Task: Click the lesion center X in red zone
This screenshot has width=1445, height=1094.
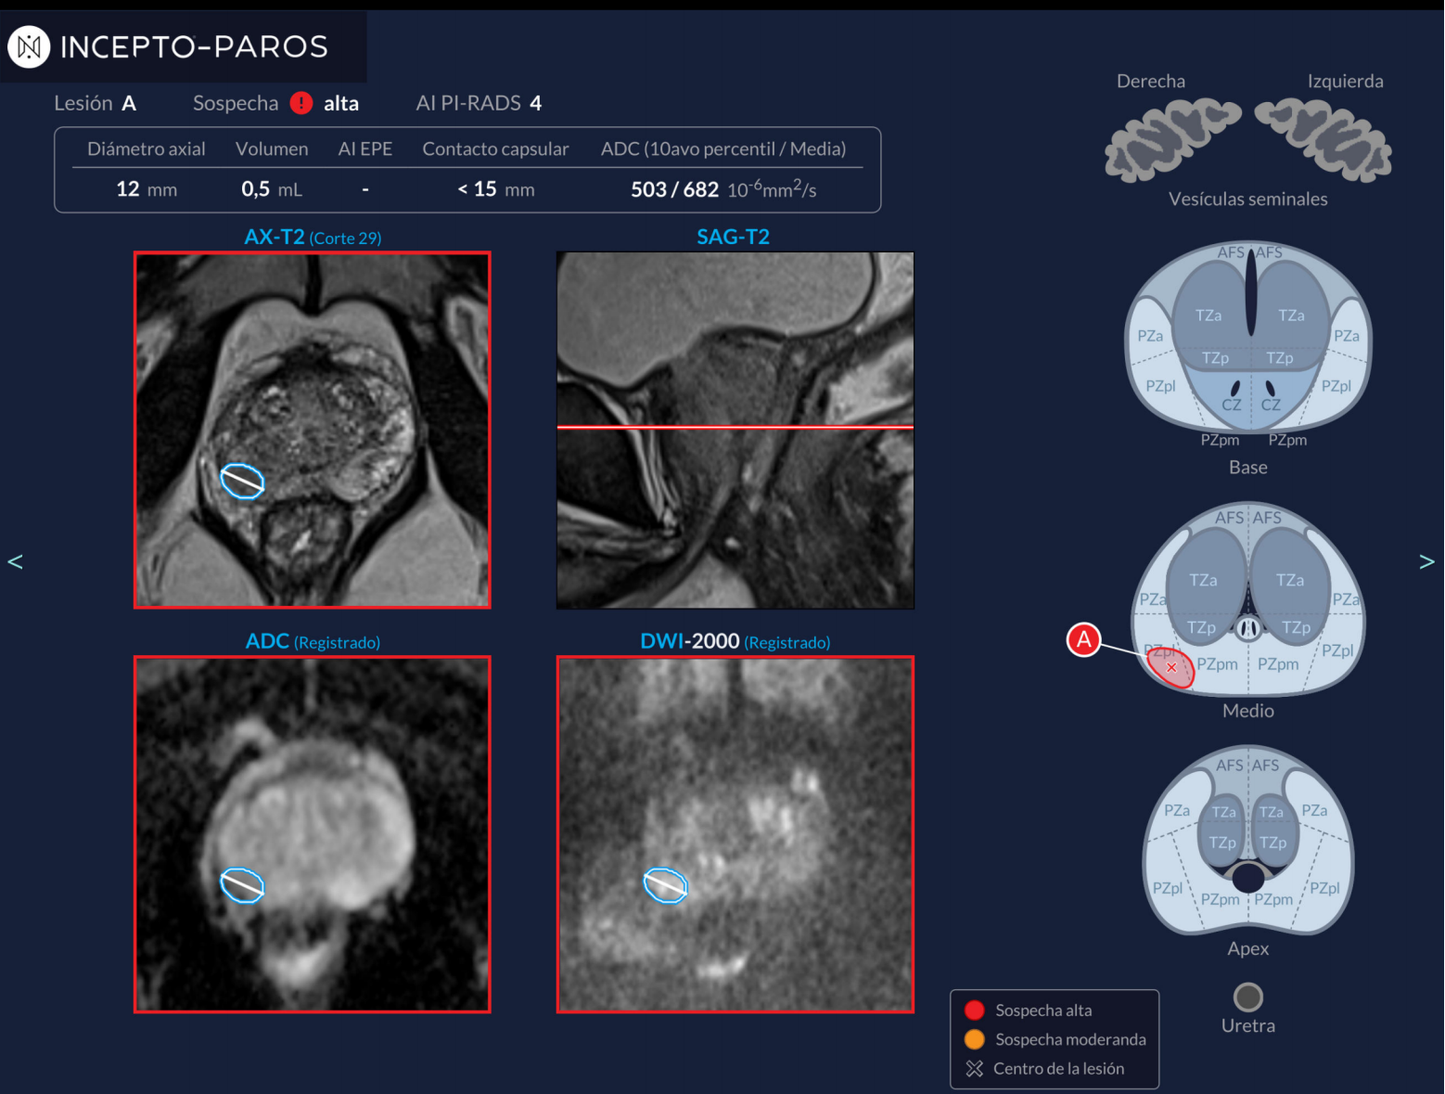Action: (1171, 667)
